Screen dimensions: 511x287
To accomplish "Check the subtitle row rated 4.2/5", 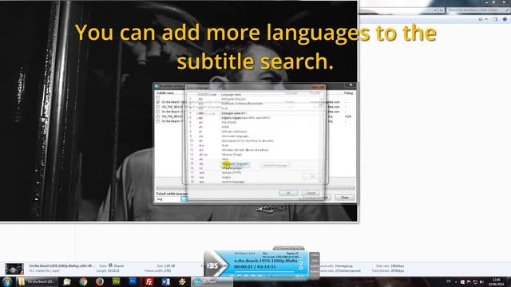I will 158,116.
